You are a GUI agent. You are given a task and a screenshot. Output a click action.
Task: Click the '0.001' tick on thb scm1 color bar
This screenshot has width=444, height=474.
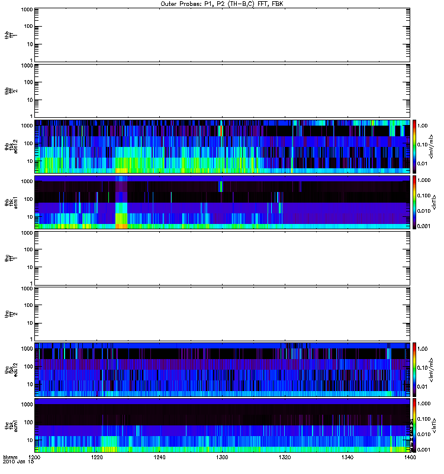pyautogui.click(x=424, y=226)
